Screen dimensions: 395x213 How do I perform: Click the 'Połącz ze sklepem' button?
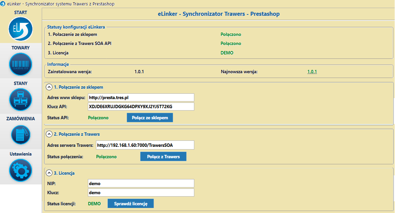point(150,118)
